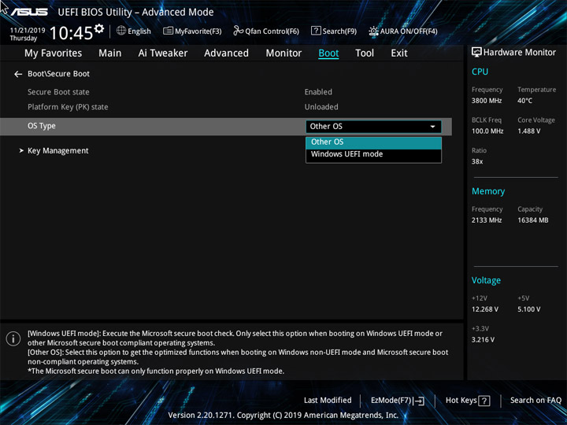
Task: Click the AURA ON/OFF light icon
Action: [x=373, y=31]
